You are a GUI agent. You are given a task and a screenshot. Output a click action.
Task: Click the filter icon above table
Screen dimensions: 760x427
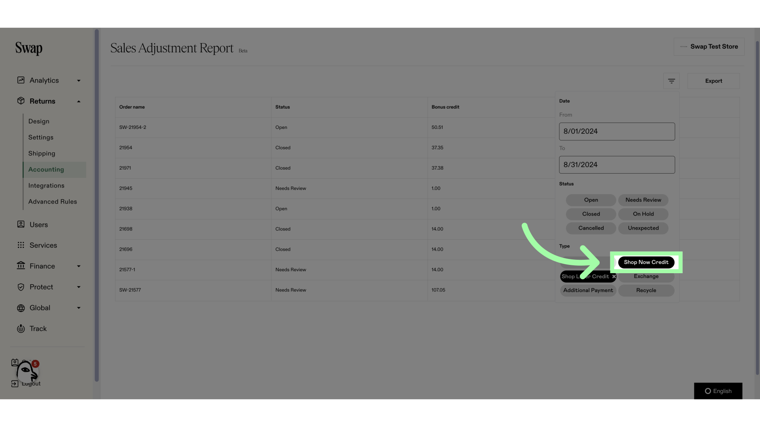tap(672, 81)
